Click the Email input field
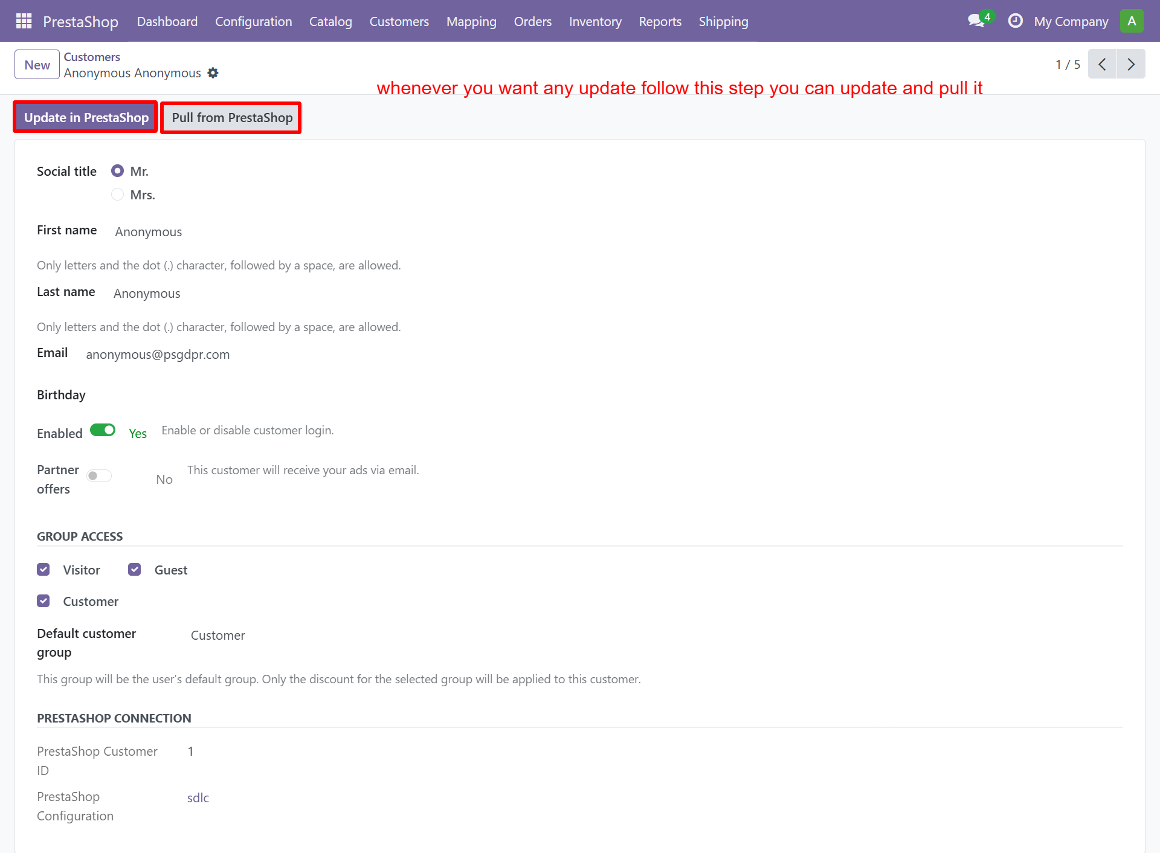This screenshot has height=853, width=1160. [x=158, y=355]
